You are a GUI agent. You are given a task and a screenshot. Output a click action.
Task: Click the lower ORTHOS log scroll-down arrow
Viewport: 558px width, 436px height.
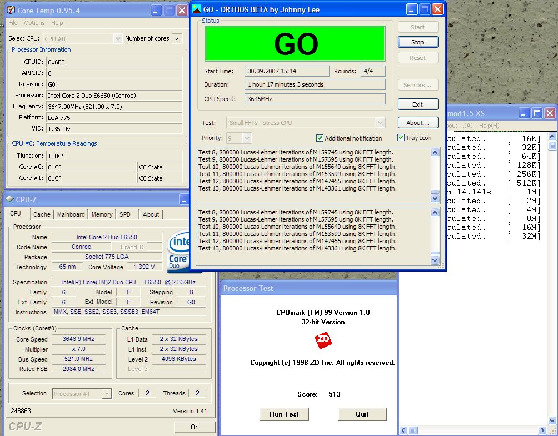435,260
